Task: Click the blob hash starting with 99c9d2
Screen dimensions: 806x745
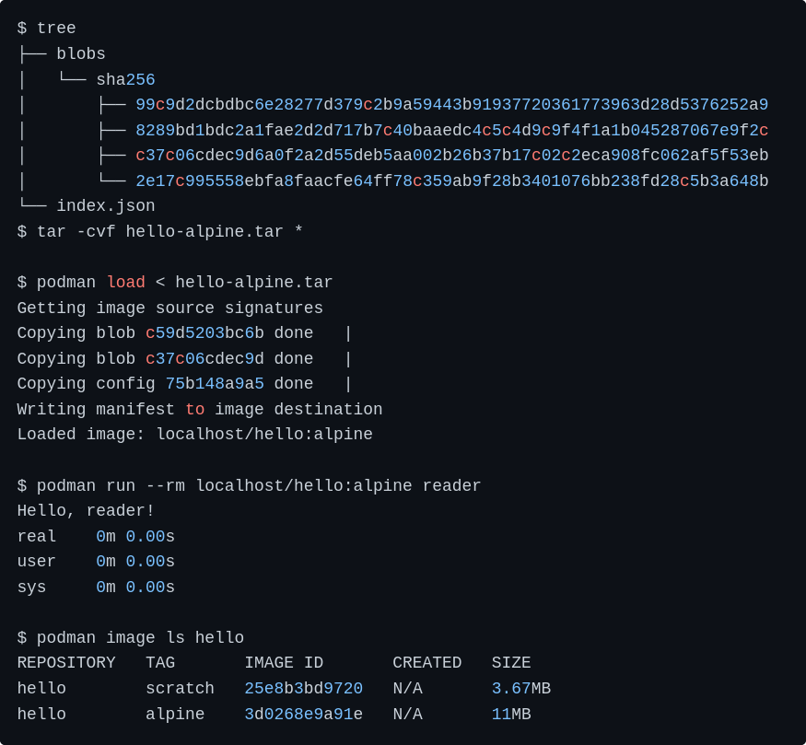Action: click(x=451, y=105)
